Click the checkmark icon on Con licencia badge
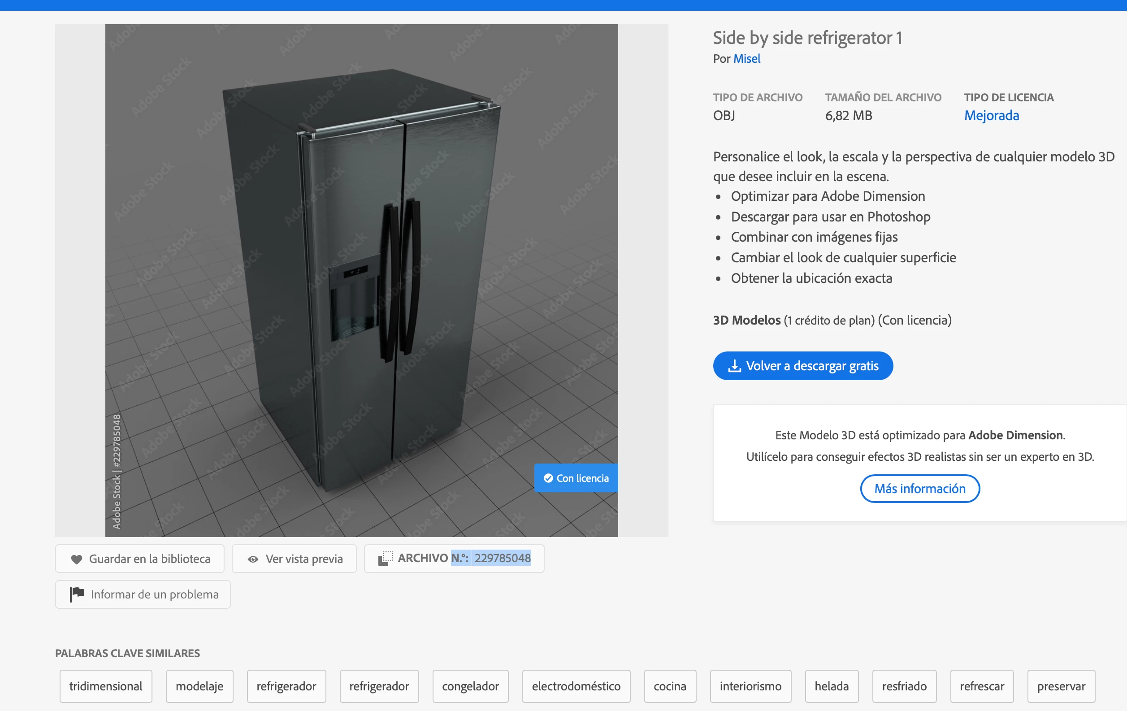The height and width of the screenshot is (711, 1127). 548,478
